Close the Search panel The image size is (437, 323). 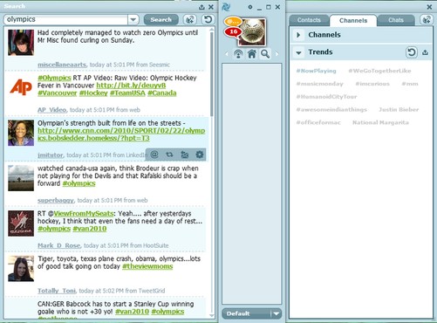[211, 7]
